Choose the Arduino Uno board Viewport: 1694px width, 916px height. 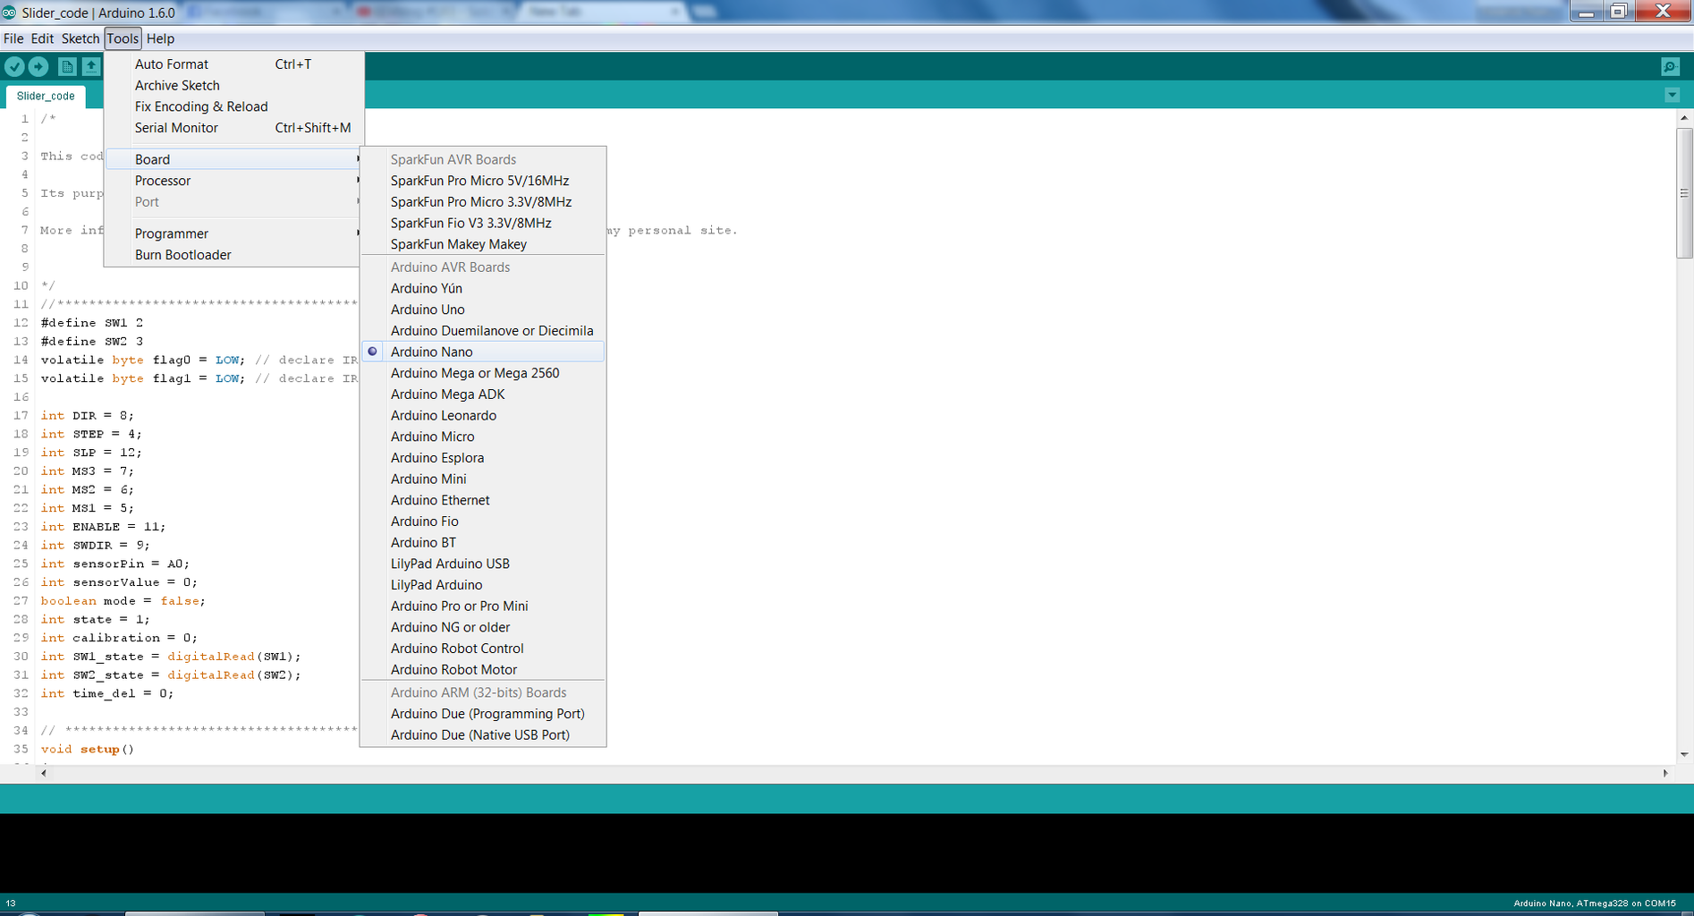483,310
